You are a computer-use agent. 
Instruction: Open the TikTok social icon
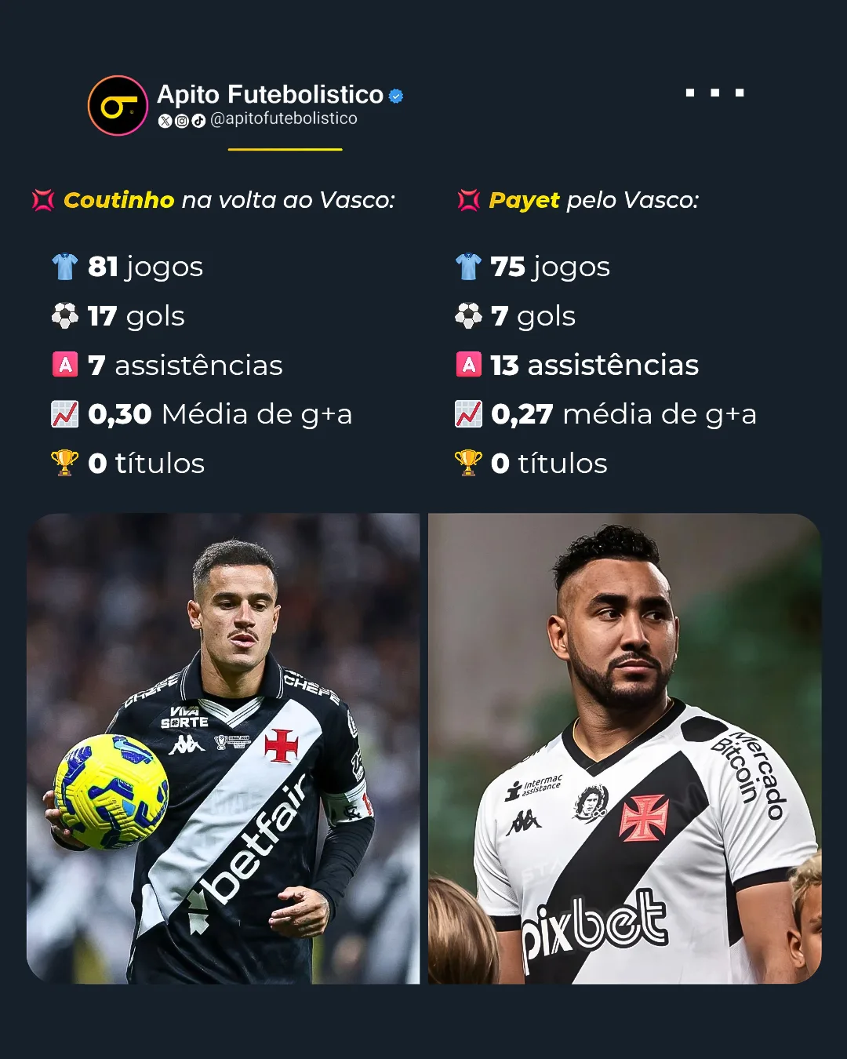click(198, 121)
